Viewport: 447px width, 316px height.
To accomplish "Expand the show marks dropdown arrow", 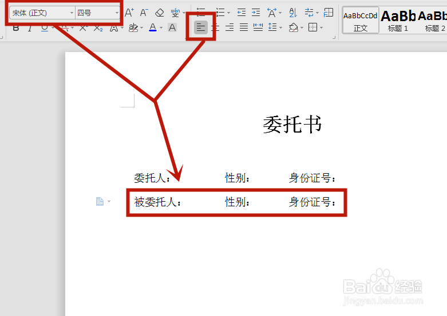I will (317, 13).
